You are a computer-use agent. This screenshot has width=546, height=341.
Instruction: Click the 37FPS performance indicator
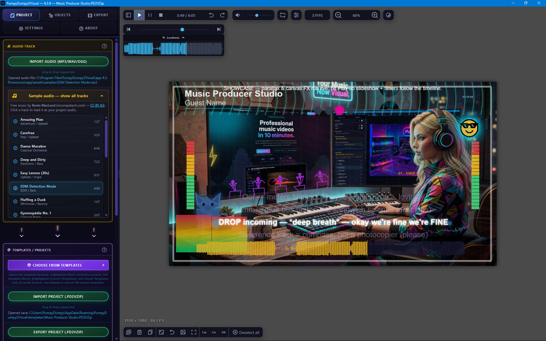[317, 15]
